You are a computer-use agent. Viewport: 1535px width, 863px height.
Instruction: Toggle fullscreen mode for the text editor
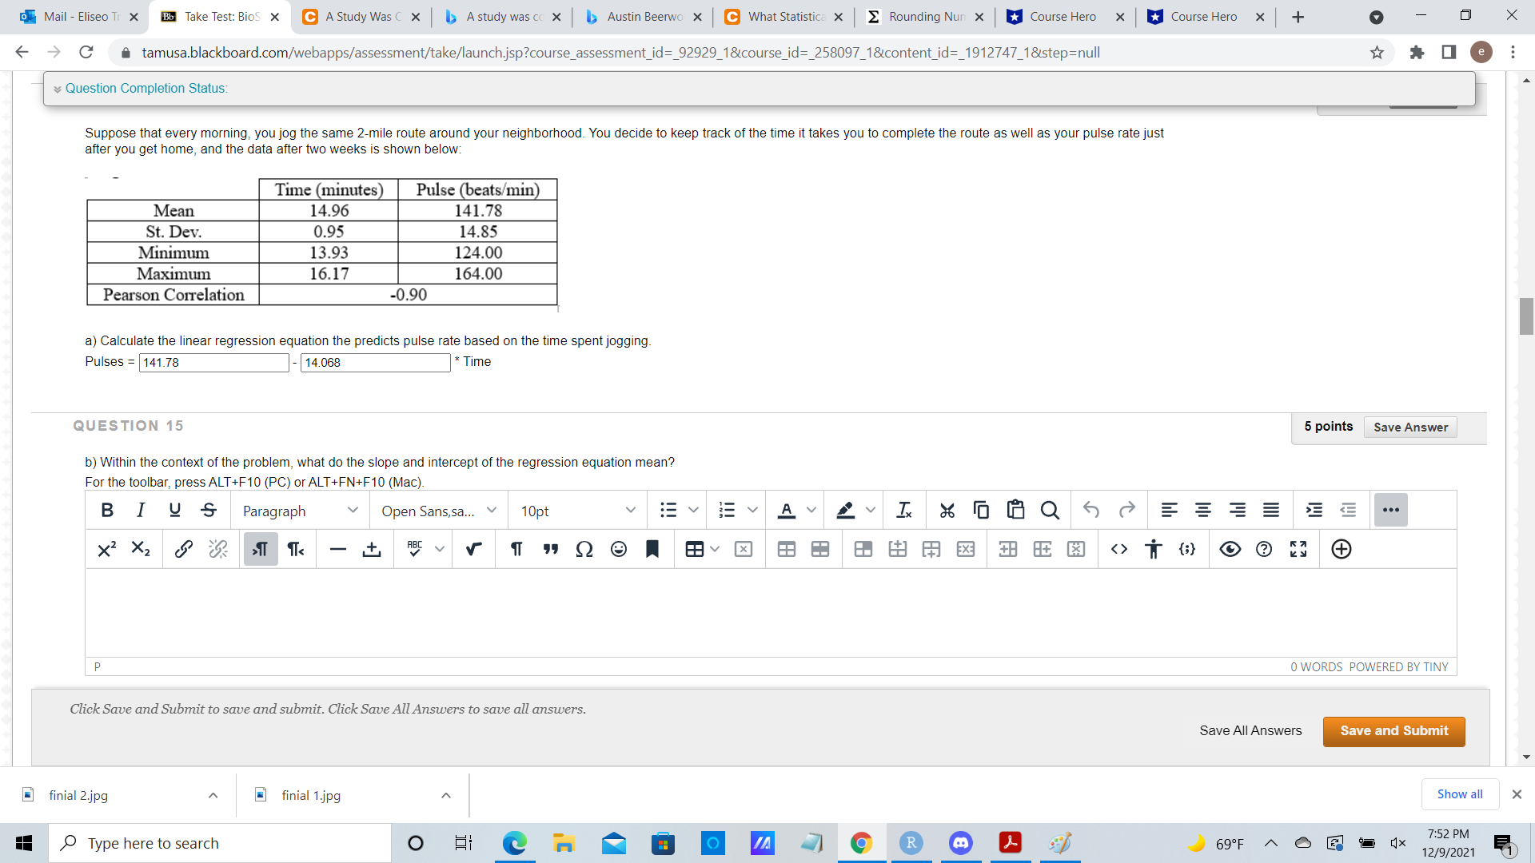click(x=1298, y=549)
